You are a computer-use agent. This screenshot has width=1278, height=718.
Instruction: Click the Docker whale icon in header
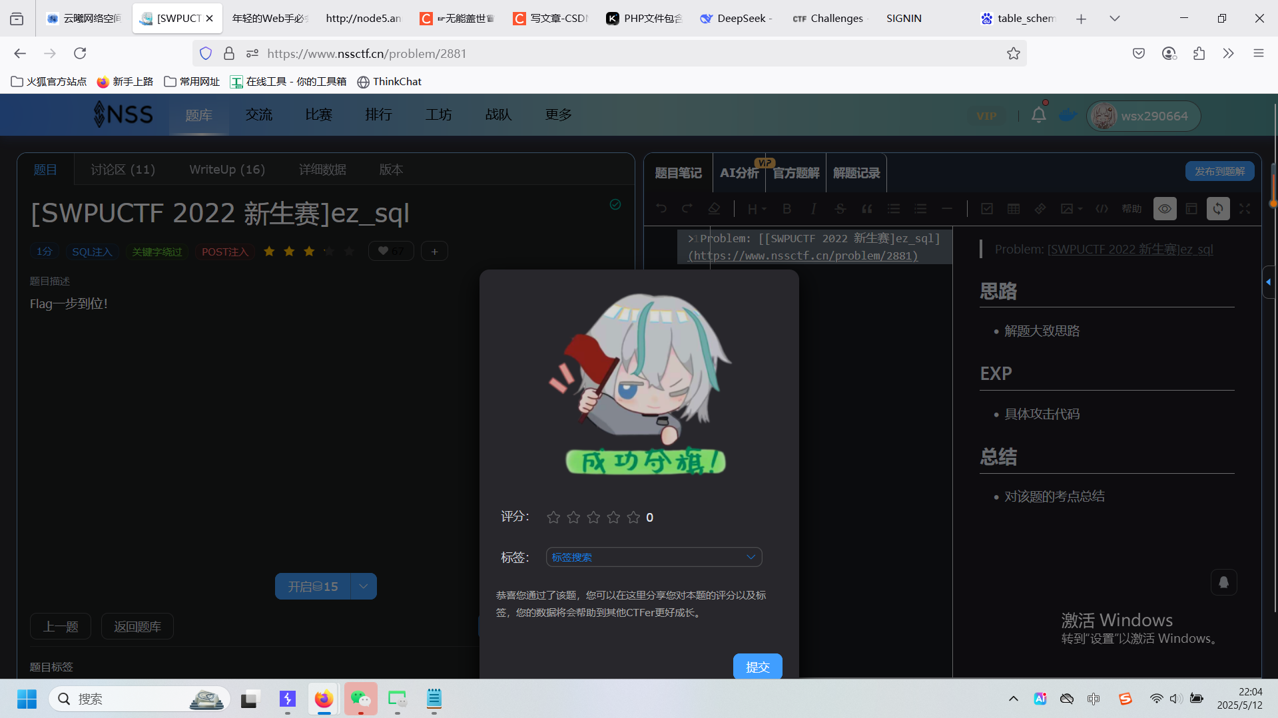tap(1068, 115)
